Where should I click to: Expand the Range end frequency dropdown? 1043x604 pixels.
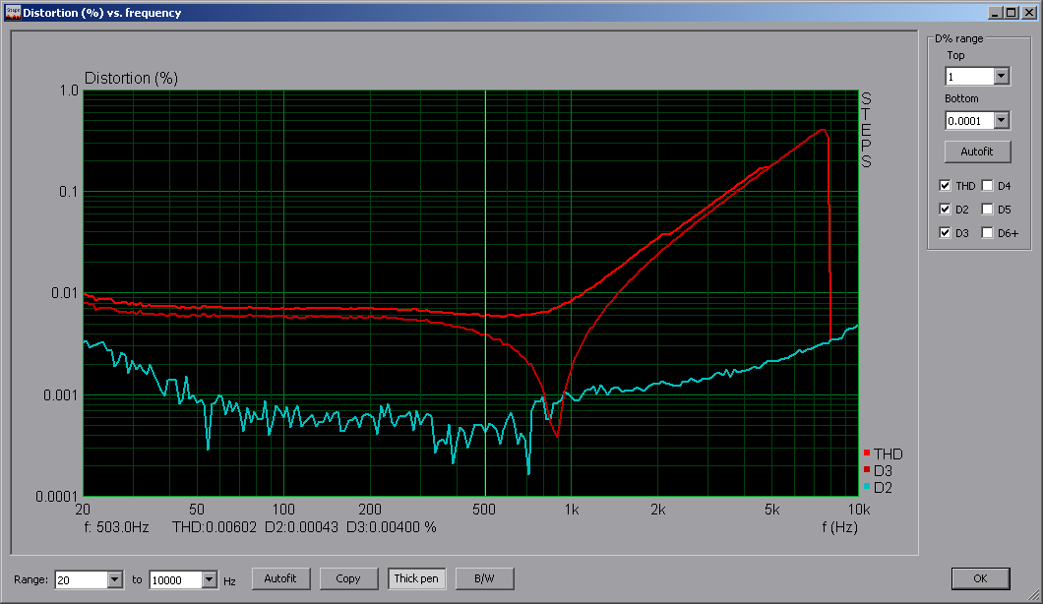pyautogui.click(x=209, y=579)
